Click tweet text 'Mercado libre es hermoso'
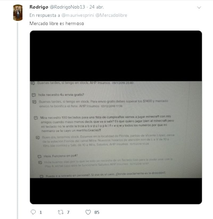The image size is (213, 219). (x=57, y=23)
